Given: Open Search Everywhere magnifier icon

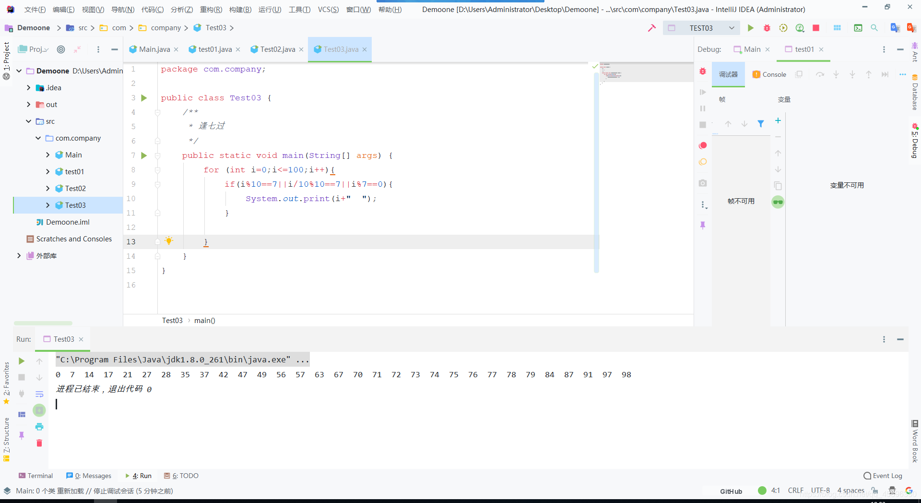Looking at the screenshot, I should tap(874, 28).
